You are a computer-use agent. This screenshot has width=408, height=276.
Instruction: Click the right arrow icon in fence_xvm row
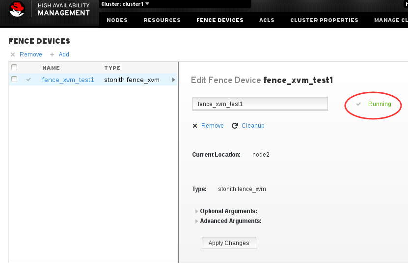(x=173, y=80)
